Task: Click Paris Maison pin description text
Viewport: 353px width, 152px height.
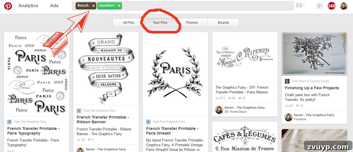Action: click(242, 90)
